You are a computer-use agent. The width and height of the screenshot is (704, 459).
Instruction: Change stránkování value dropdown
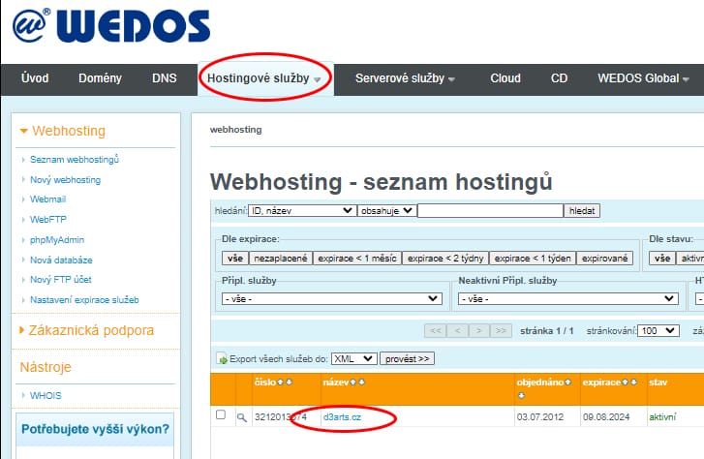pos(658,331)
